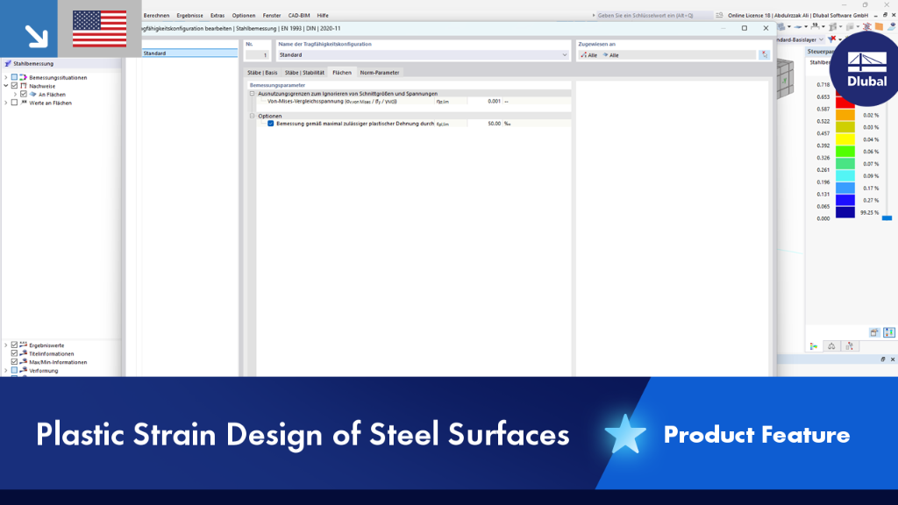The width and height of the screenshot is (898, 505).
Task: Click the cyan color swatch in legend
Action: (x=845, y=175)
